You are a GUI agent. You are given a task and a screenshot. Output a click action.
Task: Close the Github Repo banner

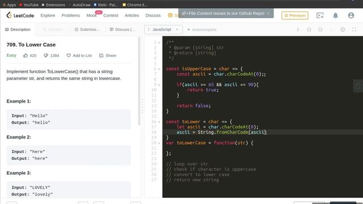[268, 13]
